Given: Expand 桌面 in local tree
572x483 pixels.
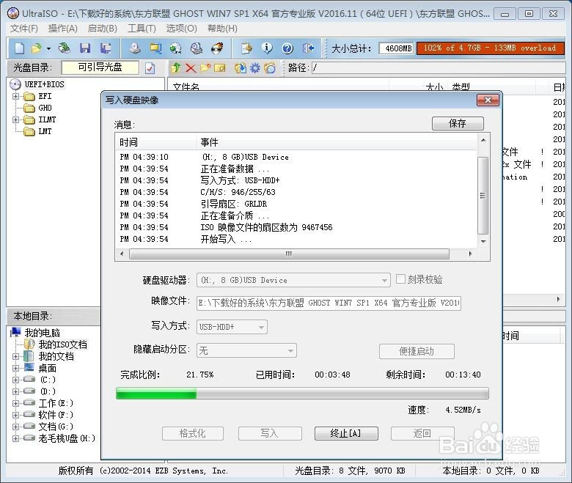Looking at the screenshot, I should [x=15, y=368].
